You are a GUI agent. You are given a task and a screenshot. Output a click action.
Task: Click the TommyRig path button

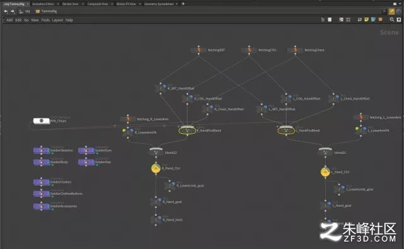(46, 11)
